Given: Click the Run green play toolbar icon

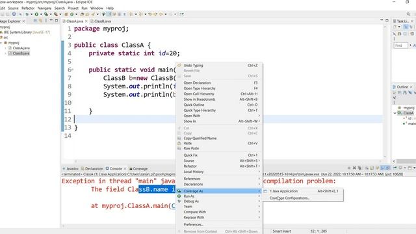Looking at the screenshot, I should click(x=36, y=14).
